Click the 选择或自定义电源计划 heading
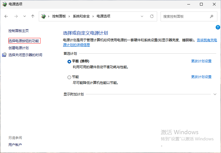221x153 pixels. pyautogui.click(x=85, y=33)
